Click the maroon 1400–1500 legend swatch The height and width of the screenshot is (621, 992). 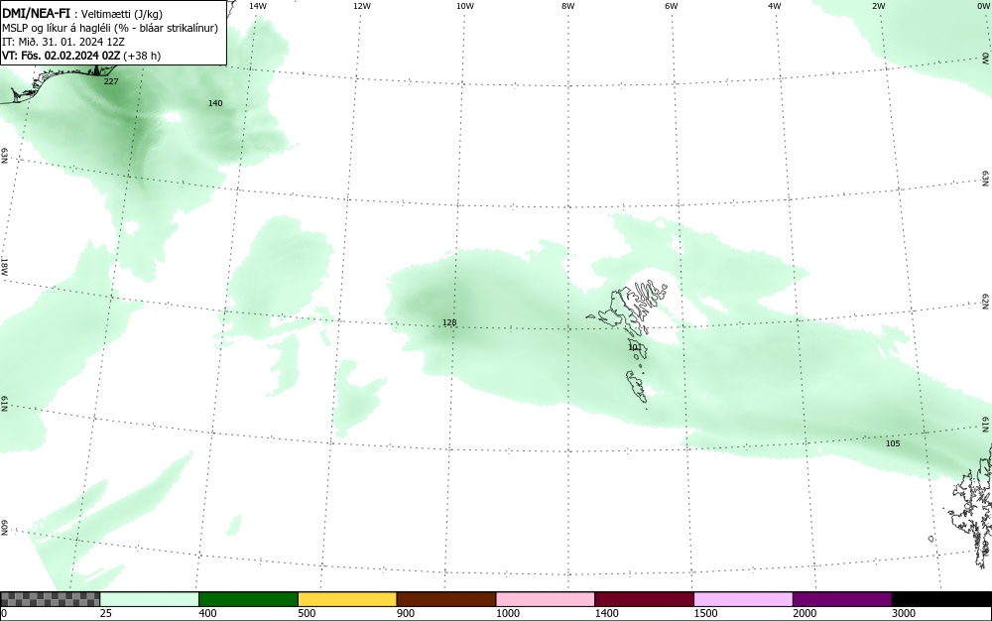[644, 599]
